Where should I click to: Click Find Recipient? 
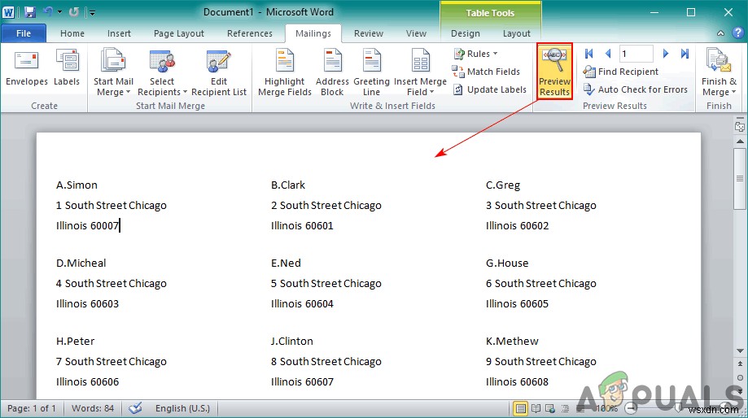(621, 72)
